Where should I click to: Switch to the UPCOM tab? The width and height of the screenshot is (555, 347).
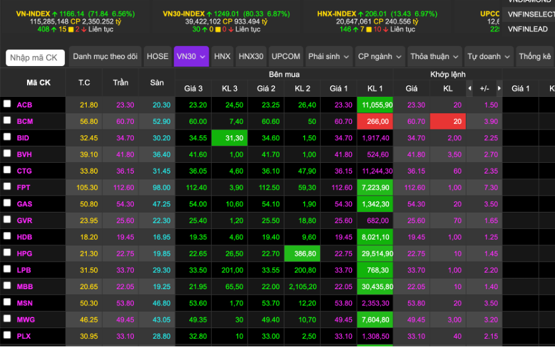[x=285, y=57]
